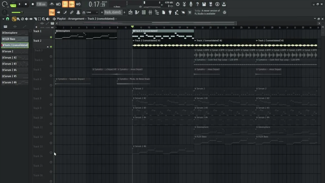Click the shopping cart icon
Screen dimensions: 325x183
click(x=190, y=12)
